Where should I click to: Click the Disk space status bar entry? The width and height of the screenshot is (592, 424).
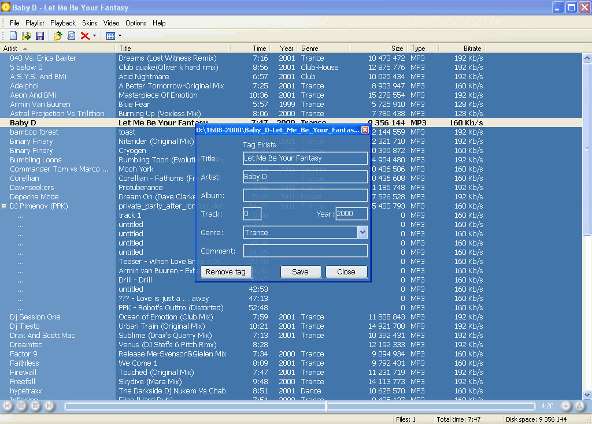point(536,419)
